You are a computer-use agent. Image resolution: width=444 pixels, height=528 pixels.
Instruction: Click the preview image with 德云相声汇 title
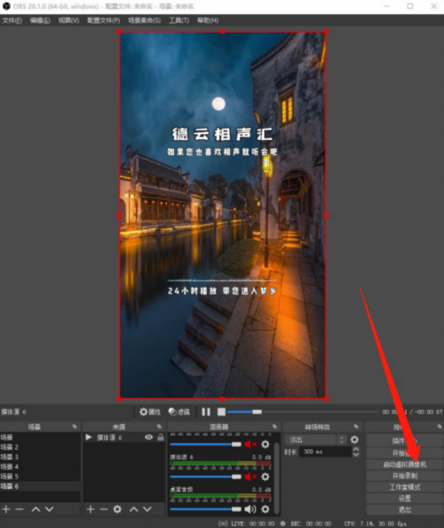point(223,215)
